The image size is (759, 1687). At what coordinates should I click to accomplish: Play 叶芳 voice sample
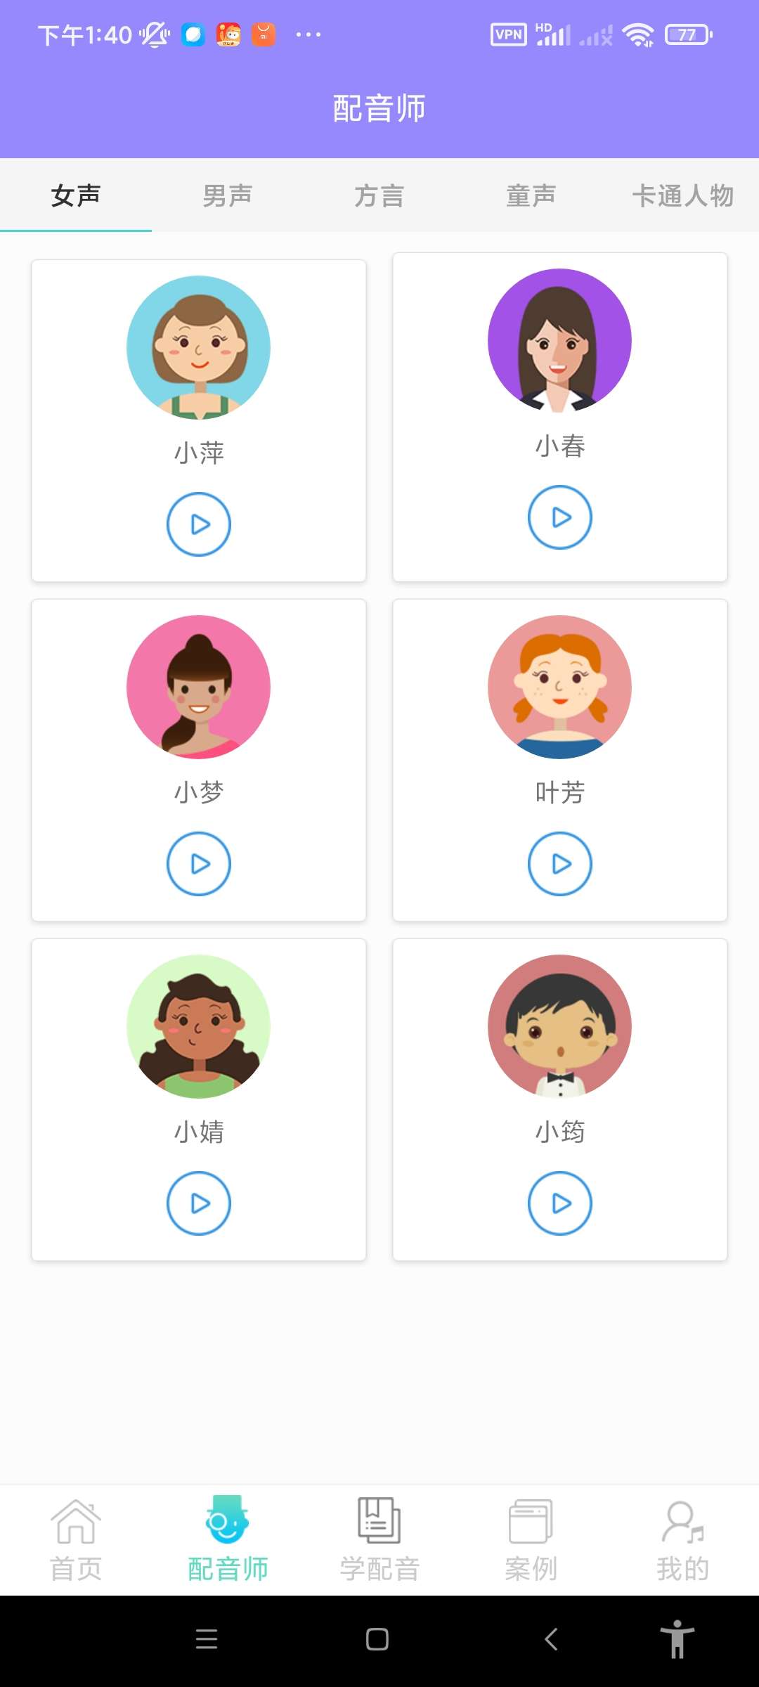point(560,864)
